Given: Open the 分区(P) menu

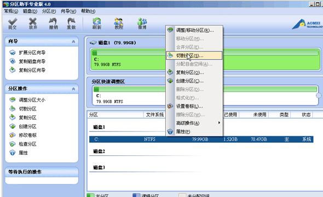Looking at the screenshot, I should click(49, 11).
